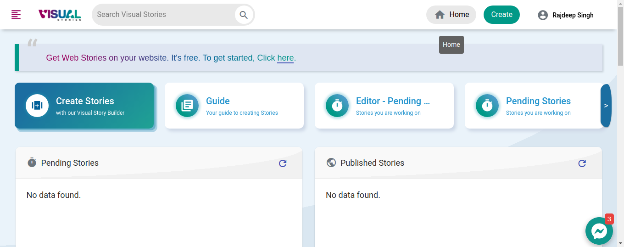Click the scrollbar down arrow
The height and width of the screenshot is (247, 624).
[x=620, y=243]
